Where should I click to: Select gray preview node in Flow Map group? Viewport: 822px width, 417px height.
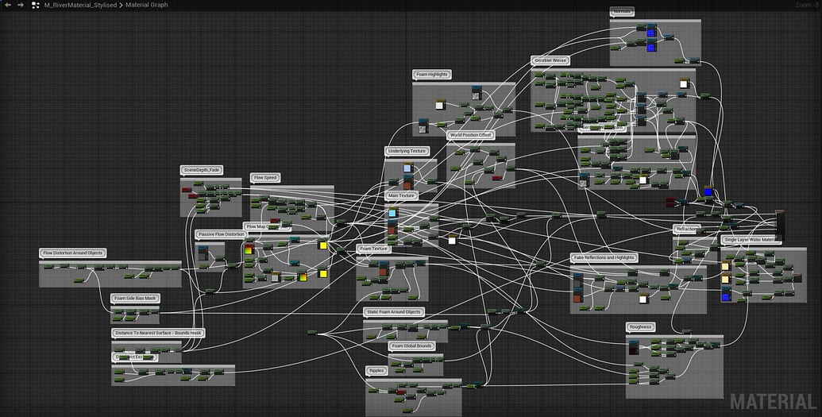(276, 277)
